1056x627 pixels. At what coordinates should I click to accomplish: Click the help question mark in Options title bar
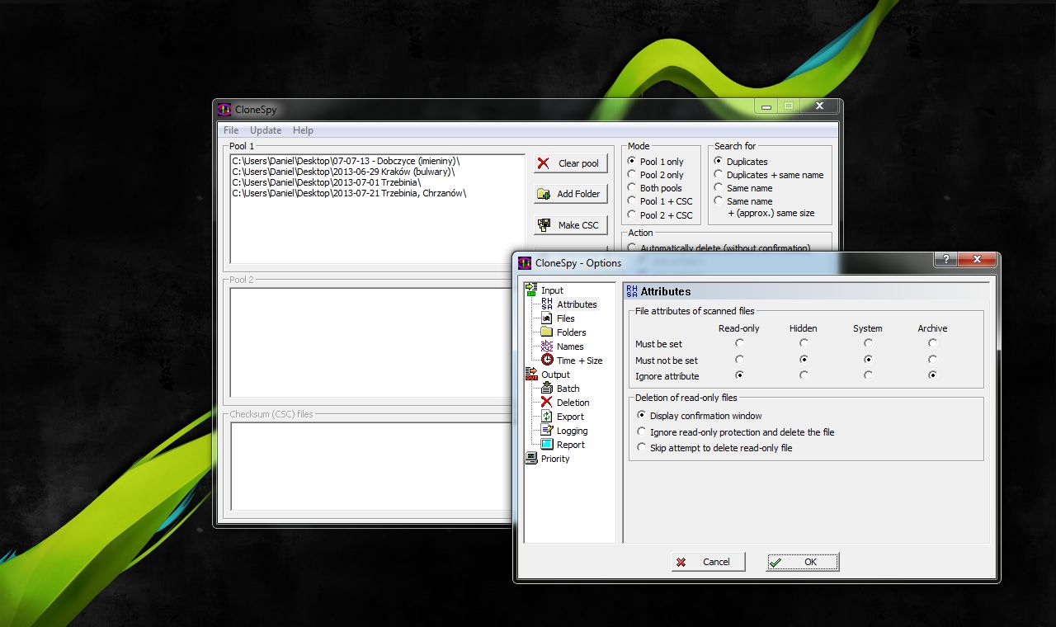[945, 259]
